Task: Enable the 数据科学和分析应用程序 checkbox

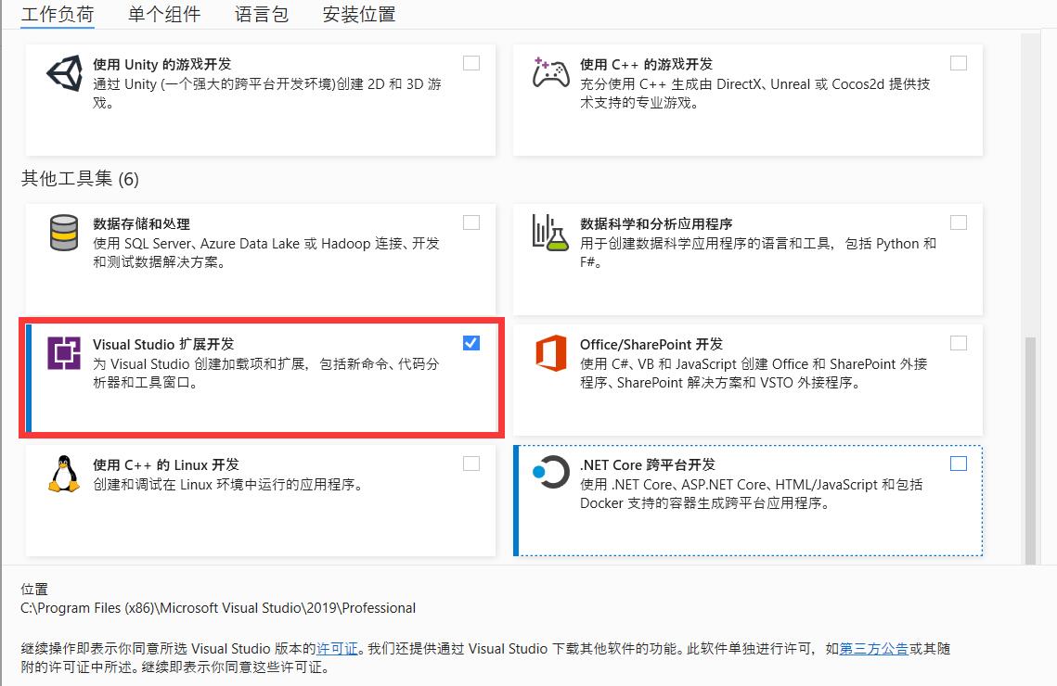Action: (958, 222)
